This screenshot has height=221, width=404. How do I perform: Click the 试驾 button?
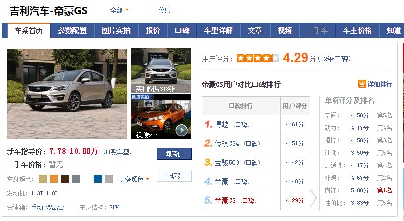point(174,176)
